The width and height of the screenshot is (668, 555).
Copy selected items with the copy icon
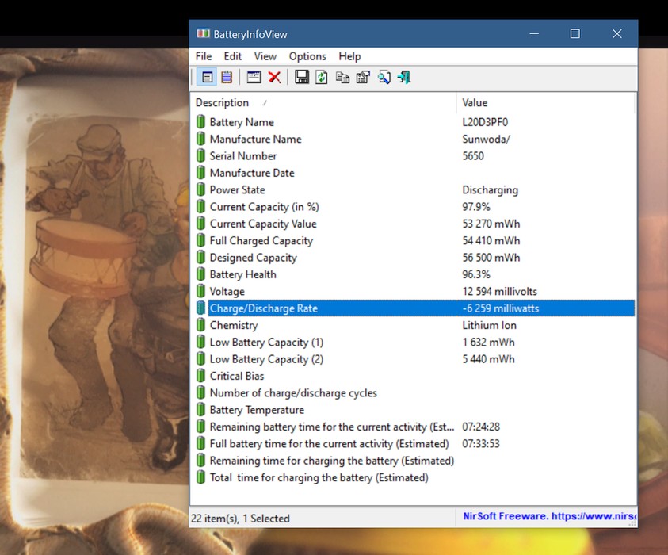pos(342,78)
